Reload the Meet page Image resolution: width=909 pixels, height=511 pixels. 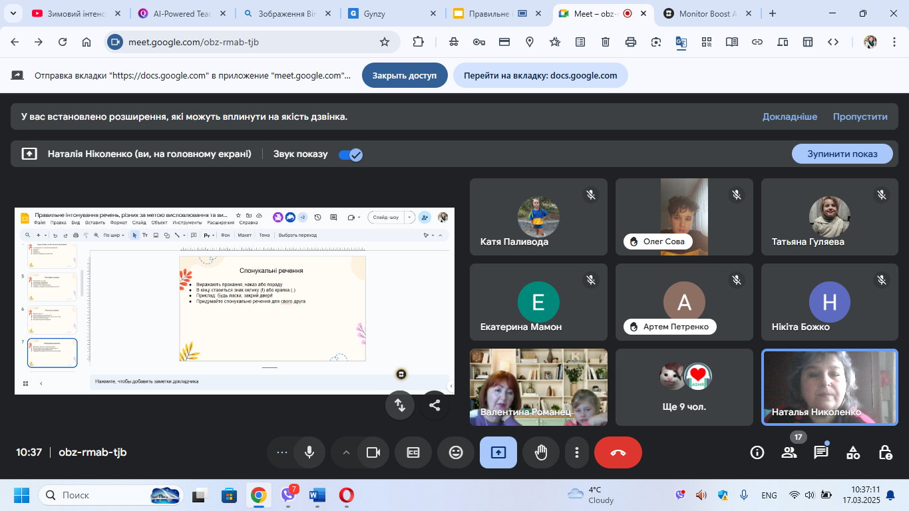click(x=63, y=42)
